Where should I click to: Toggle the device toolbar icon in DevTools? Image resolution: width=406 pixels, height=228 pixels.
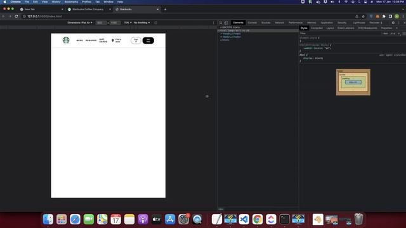(226, 23)
